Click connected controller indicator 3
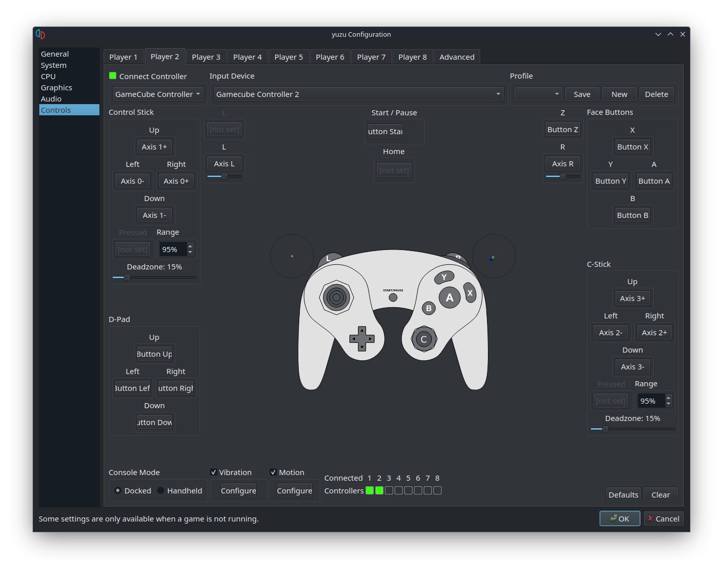723x571 pixels. pyautogui.click(x=389, y=490)
